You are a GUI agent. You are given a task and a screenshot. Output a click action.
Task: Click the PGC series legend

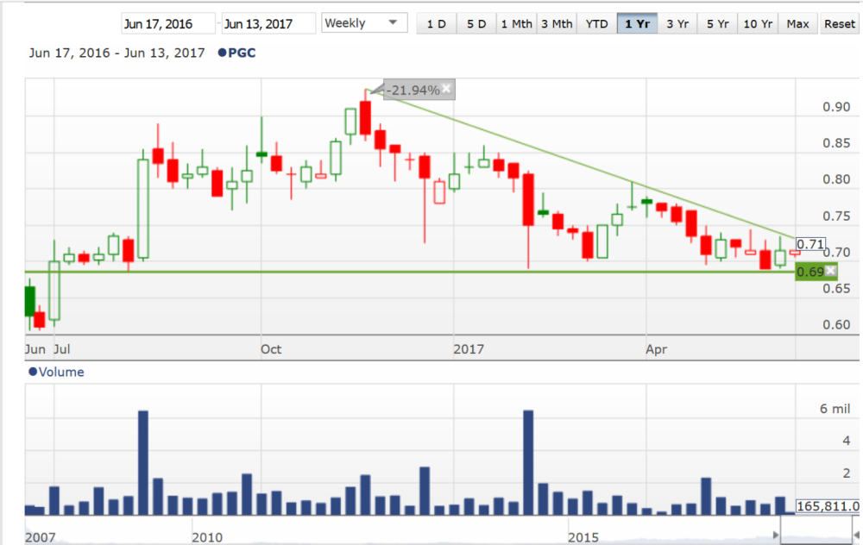point(236,53)
